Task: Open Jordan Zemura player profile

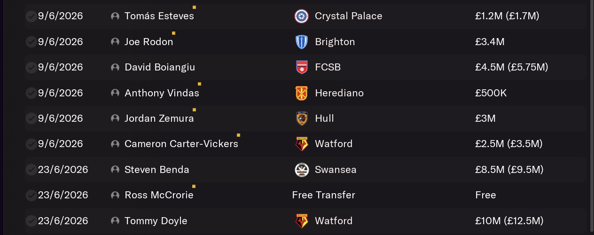Action: pos(159,118)
